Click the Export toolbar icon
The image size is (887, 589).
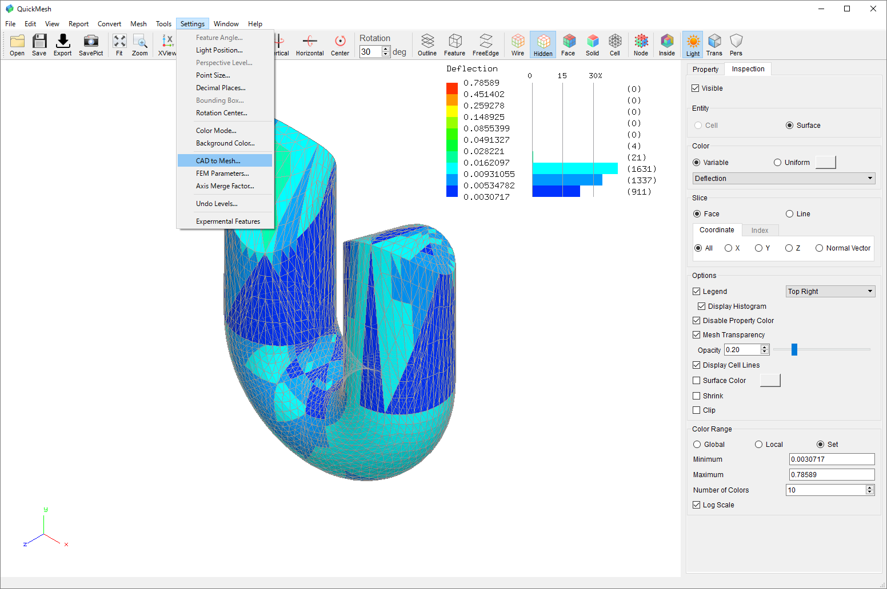[x=62, y=45]
